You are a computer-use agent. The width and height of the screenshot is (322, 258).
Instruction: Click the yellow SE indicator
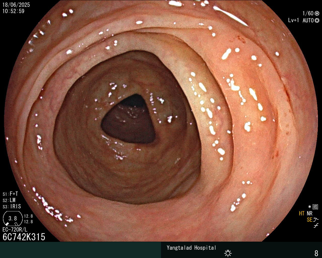(309, 220)
